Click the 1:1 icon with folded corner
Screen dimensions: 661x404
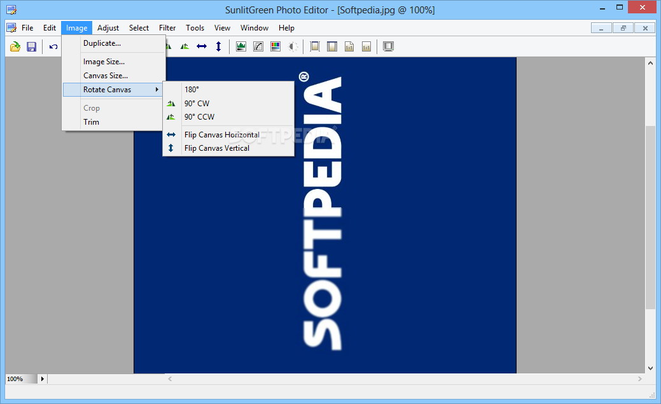point(349,46)
